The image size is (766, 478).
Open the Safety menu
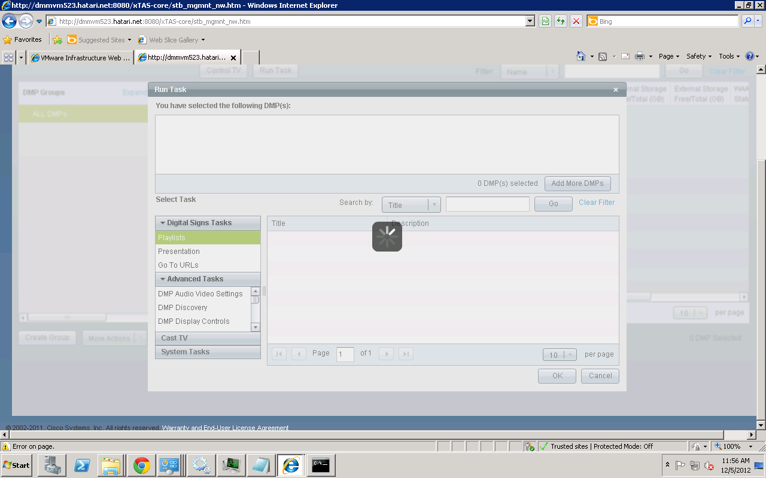(699, 56)
